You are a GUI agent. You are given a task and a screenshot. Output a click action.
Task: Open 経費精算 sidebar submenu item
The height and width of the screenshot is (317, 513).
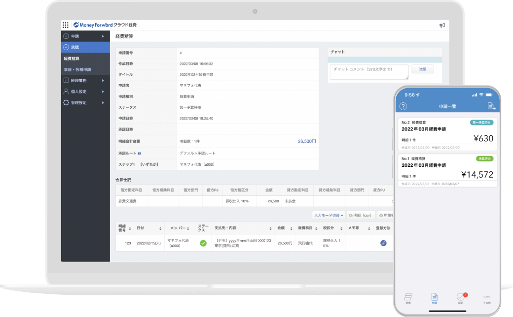[85, 59]
